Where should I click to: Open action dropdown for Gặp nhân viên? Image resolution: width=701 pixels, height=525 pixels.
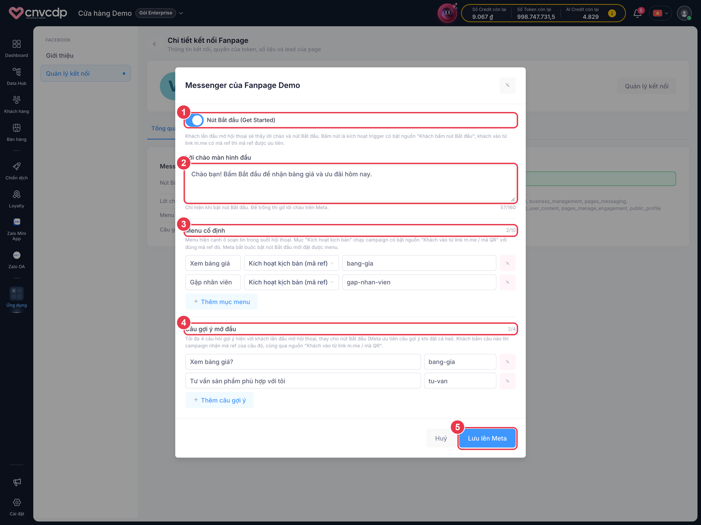(x=291, y=282)
